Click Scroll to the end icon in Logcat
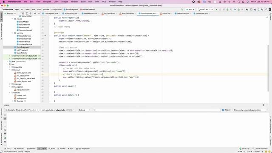Image resolution: width=272 pixels, height=153 pixels. point(5,119)
